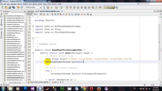
Task: Open Google Chrome from the taskbar
Action: pos(84,88)
